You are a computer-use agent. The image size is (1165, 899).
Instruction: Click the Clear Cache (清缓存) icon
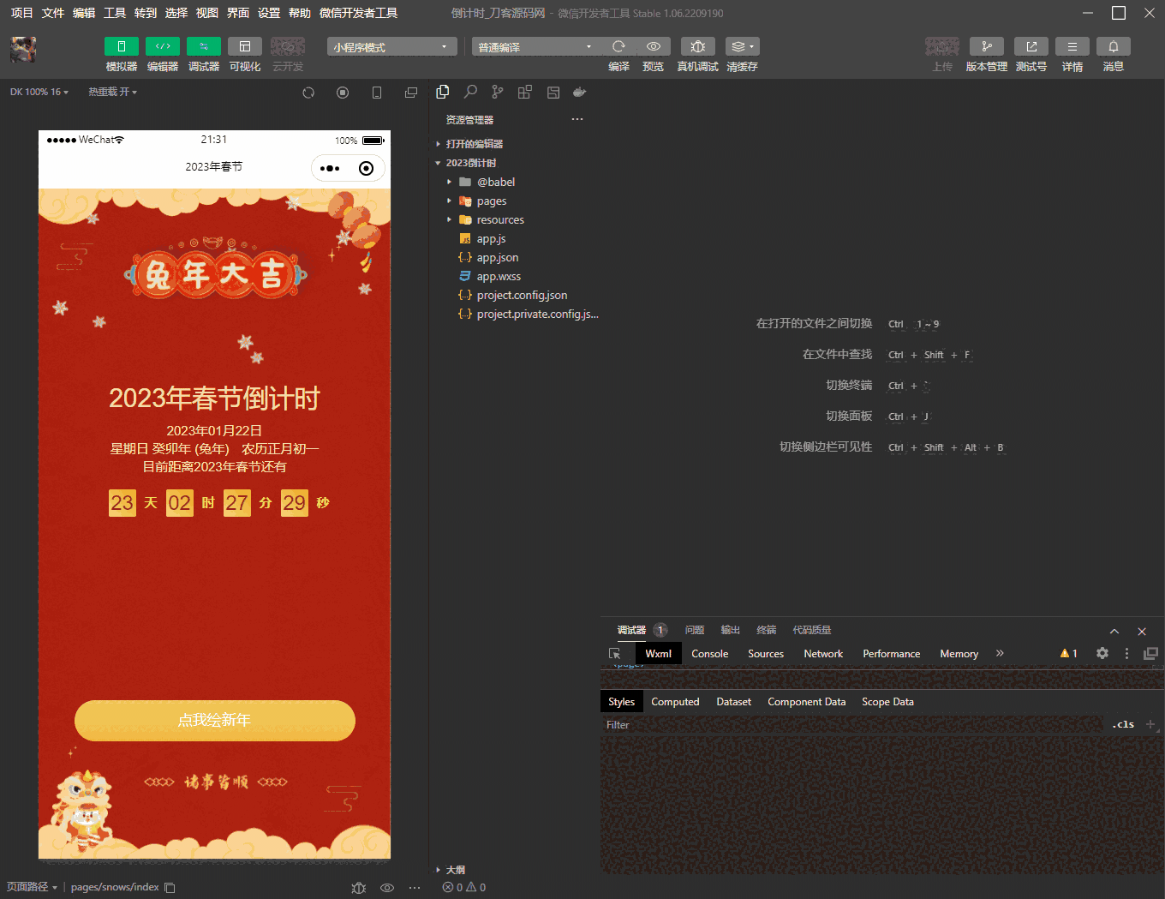coord(741,46)
